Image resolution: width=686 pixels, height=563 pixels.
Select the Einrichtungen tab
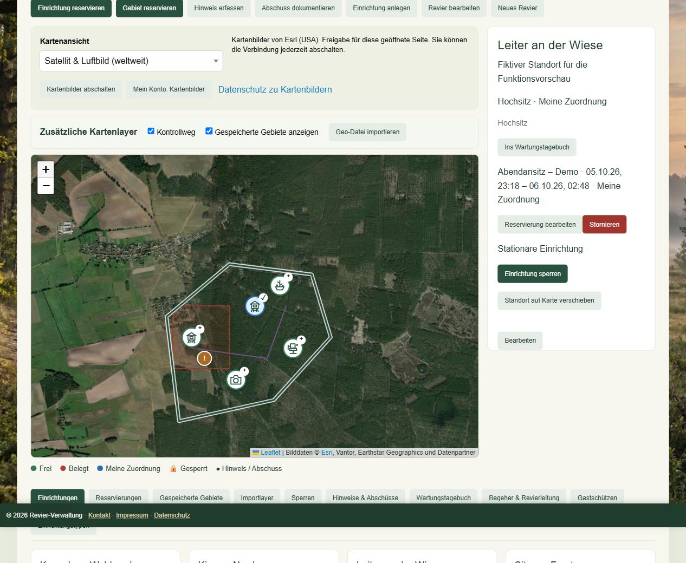tap(57, 498)
